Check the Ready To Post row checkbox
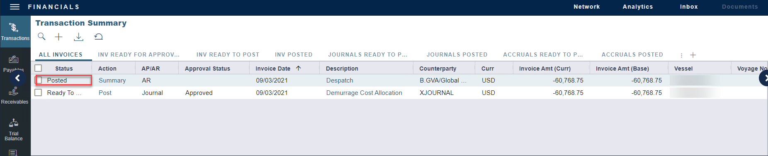Image resolution: width=768 pixels, height=156 pixels. [39, 92]
